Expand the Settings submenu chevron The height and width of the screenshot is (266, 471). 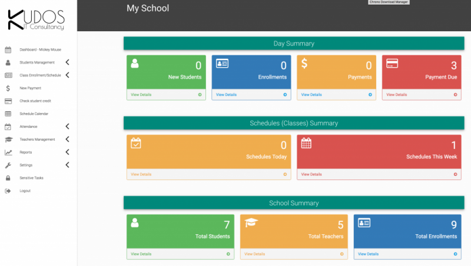(x=67, y=165)
